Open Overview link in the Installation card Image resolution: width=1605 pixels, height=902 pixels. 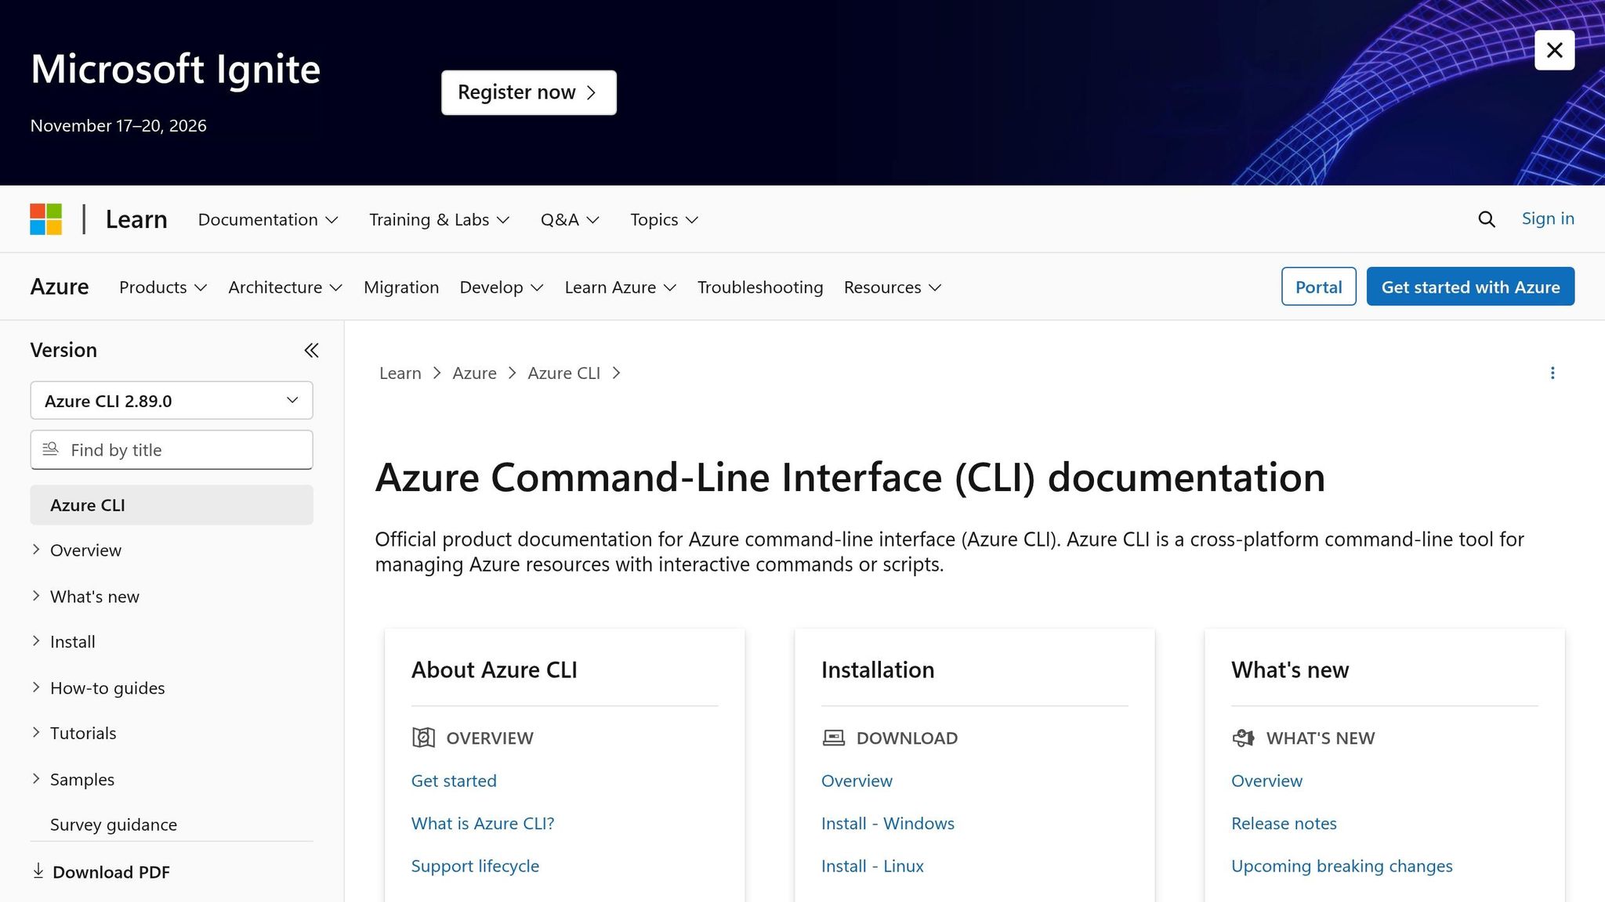pos(857,781)
